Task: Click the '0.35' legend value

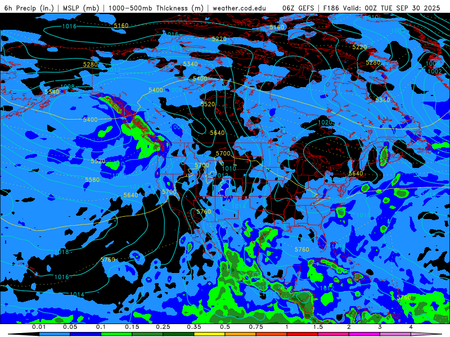Action: point(194,327)
